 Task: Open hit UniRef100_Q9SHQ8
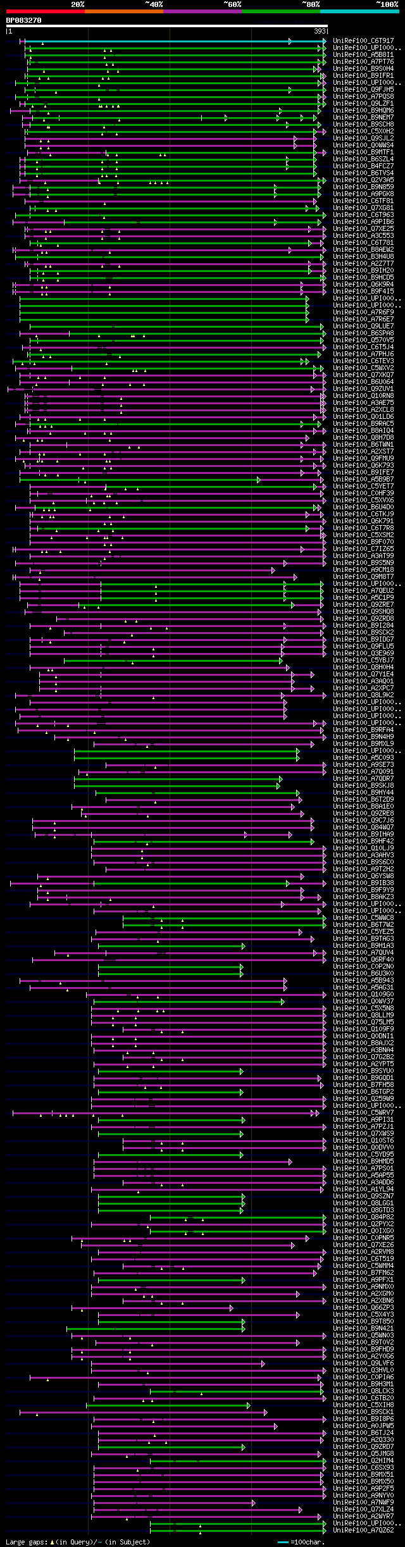coord(364,612)
